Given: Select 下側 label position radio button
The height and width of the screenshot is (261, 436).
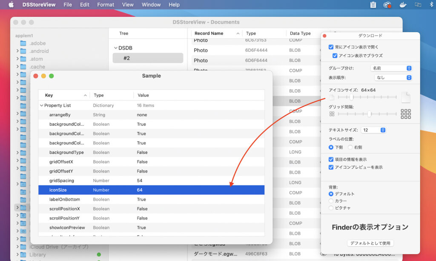Looking at the screenshot, I should tap(331, 147).
